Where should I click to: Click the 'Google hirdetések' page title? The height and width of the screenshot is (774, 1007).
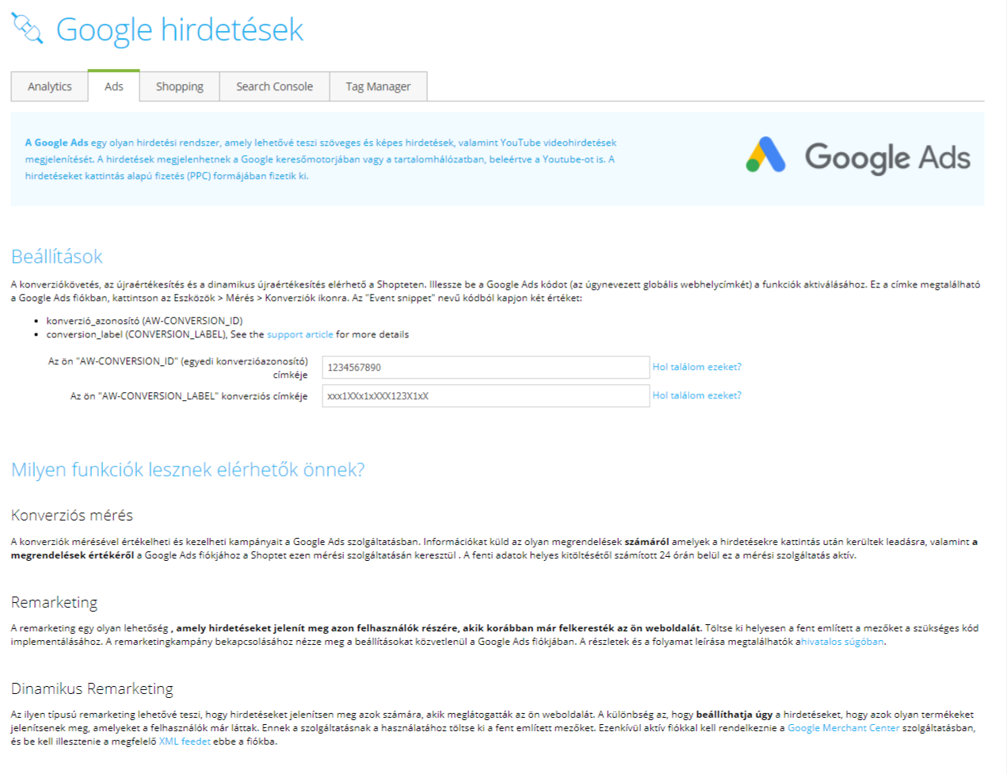click(180, 30)
